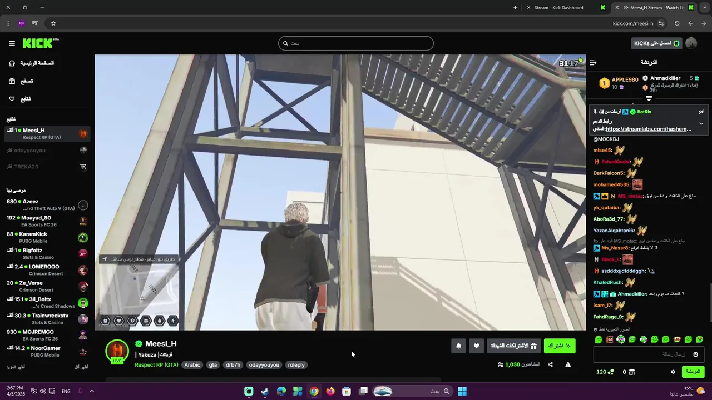Open the user profile avatar menu

pyautogui.click(x=691, y=43)
